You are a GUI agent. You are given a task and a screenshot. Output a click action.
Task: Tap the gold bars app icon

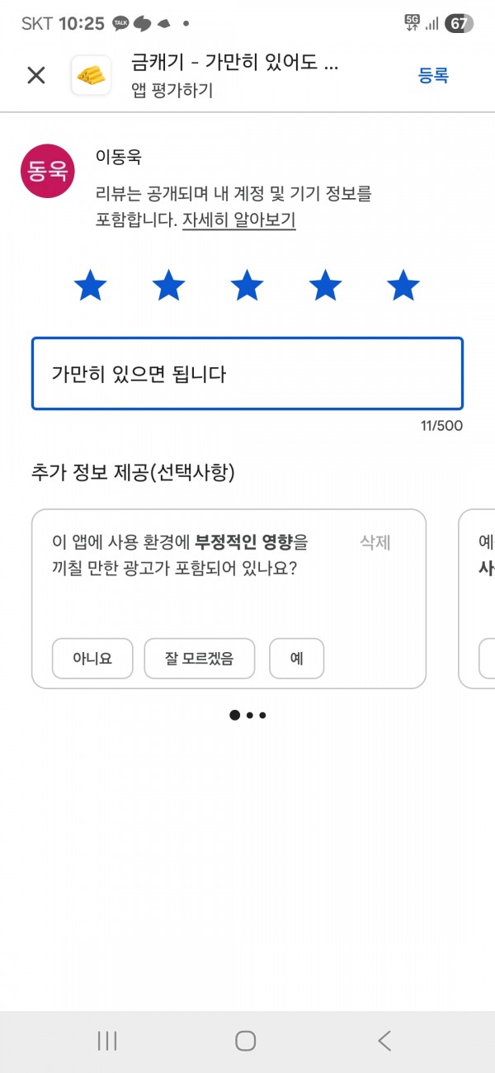tap(92, 76)
